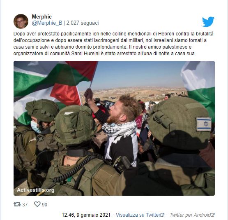The image size is (228, 220).
Task: Open the 12:46, 9 gennaio 2021 timestamp
Action: pos(86,215)
